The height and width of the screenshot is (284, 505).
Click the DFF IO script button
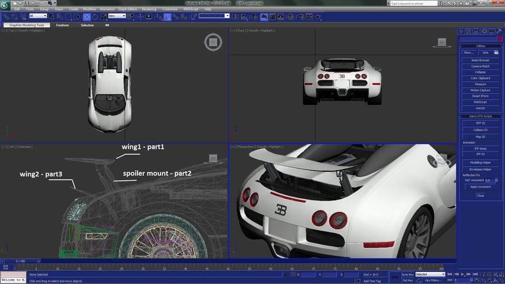pos(480,123)
